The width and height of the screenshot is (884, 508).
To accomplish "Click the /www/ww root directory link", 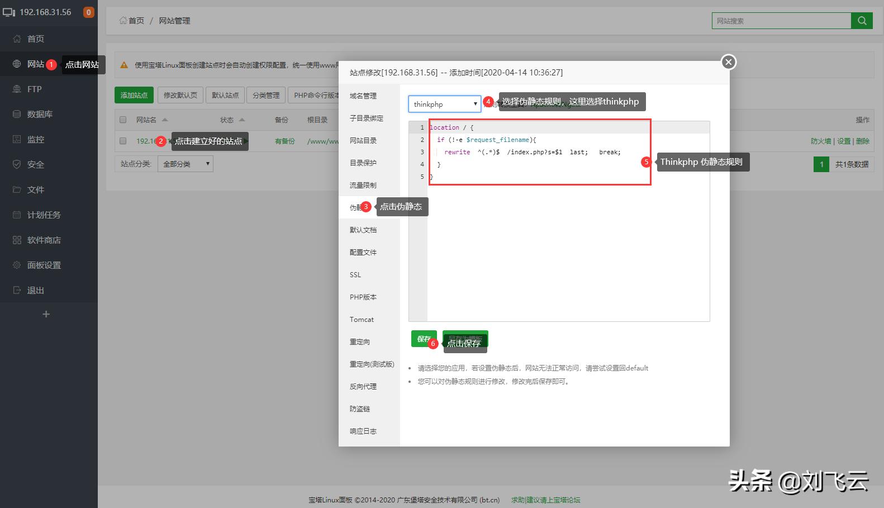I will (x=323, y=141).
